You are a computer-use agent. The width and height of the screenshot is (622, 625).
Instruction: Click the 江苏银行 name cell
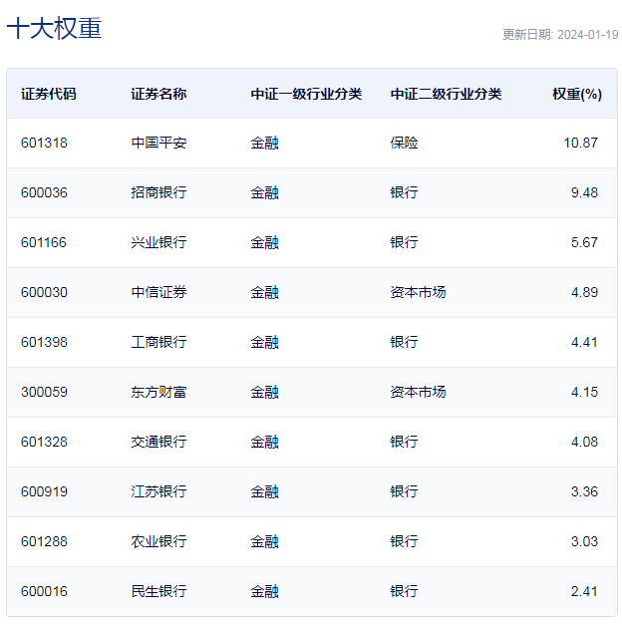coord(158,491)
